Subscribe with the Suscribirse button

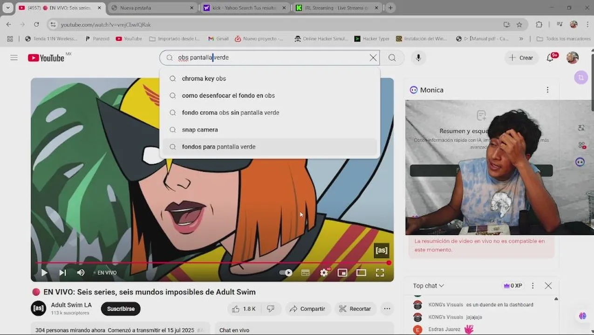tap(121, 308)
